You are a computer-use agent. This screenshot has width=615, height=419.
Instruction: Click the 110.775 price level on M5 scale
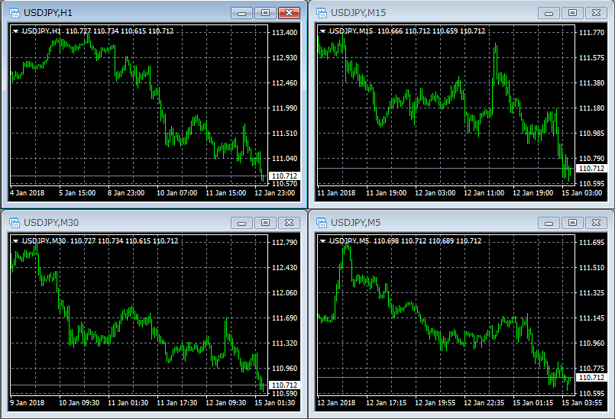[592, 369]
